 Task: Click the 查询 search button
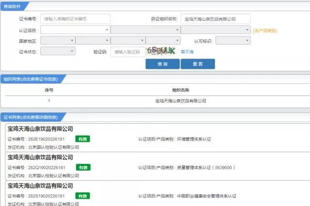pyautogui.click(x=163, y=64)
